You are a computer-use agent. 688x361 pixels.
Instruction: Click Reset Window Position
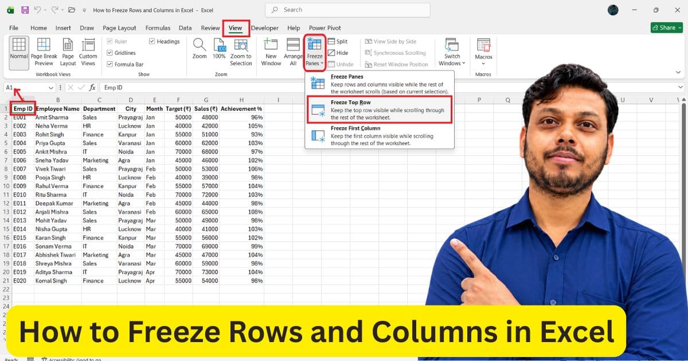[396, 64]
